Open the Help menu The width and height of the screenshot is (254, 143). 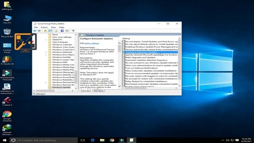(x=62, y=27)
